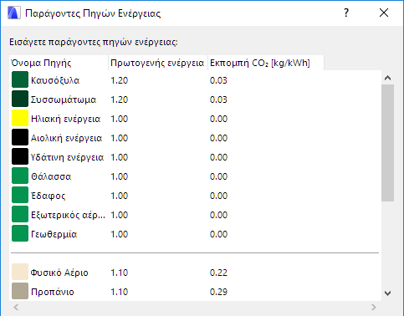The width and height of the screenshot is (404, 316).
Task: Click Καυσόξυλα primary energy value 1.20
Action: pos(120,80)
